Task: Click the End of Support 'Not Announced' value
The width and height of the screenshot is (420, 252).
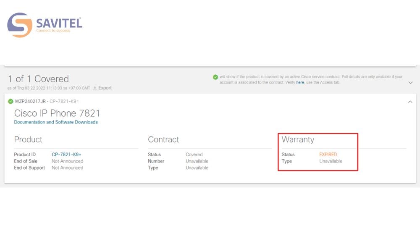Action: pos(68,168)
